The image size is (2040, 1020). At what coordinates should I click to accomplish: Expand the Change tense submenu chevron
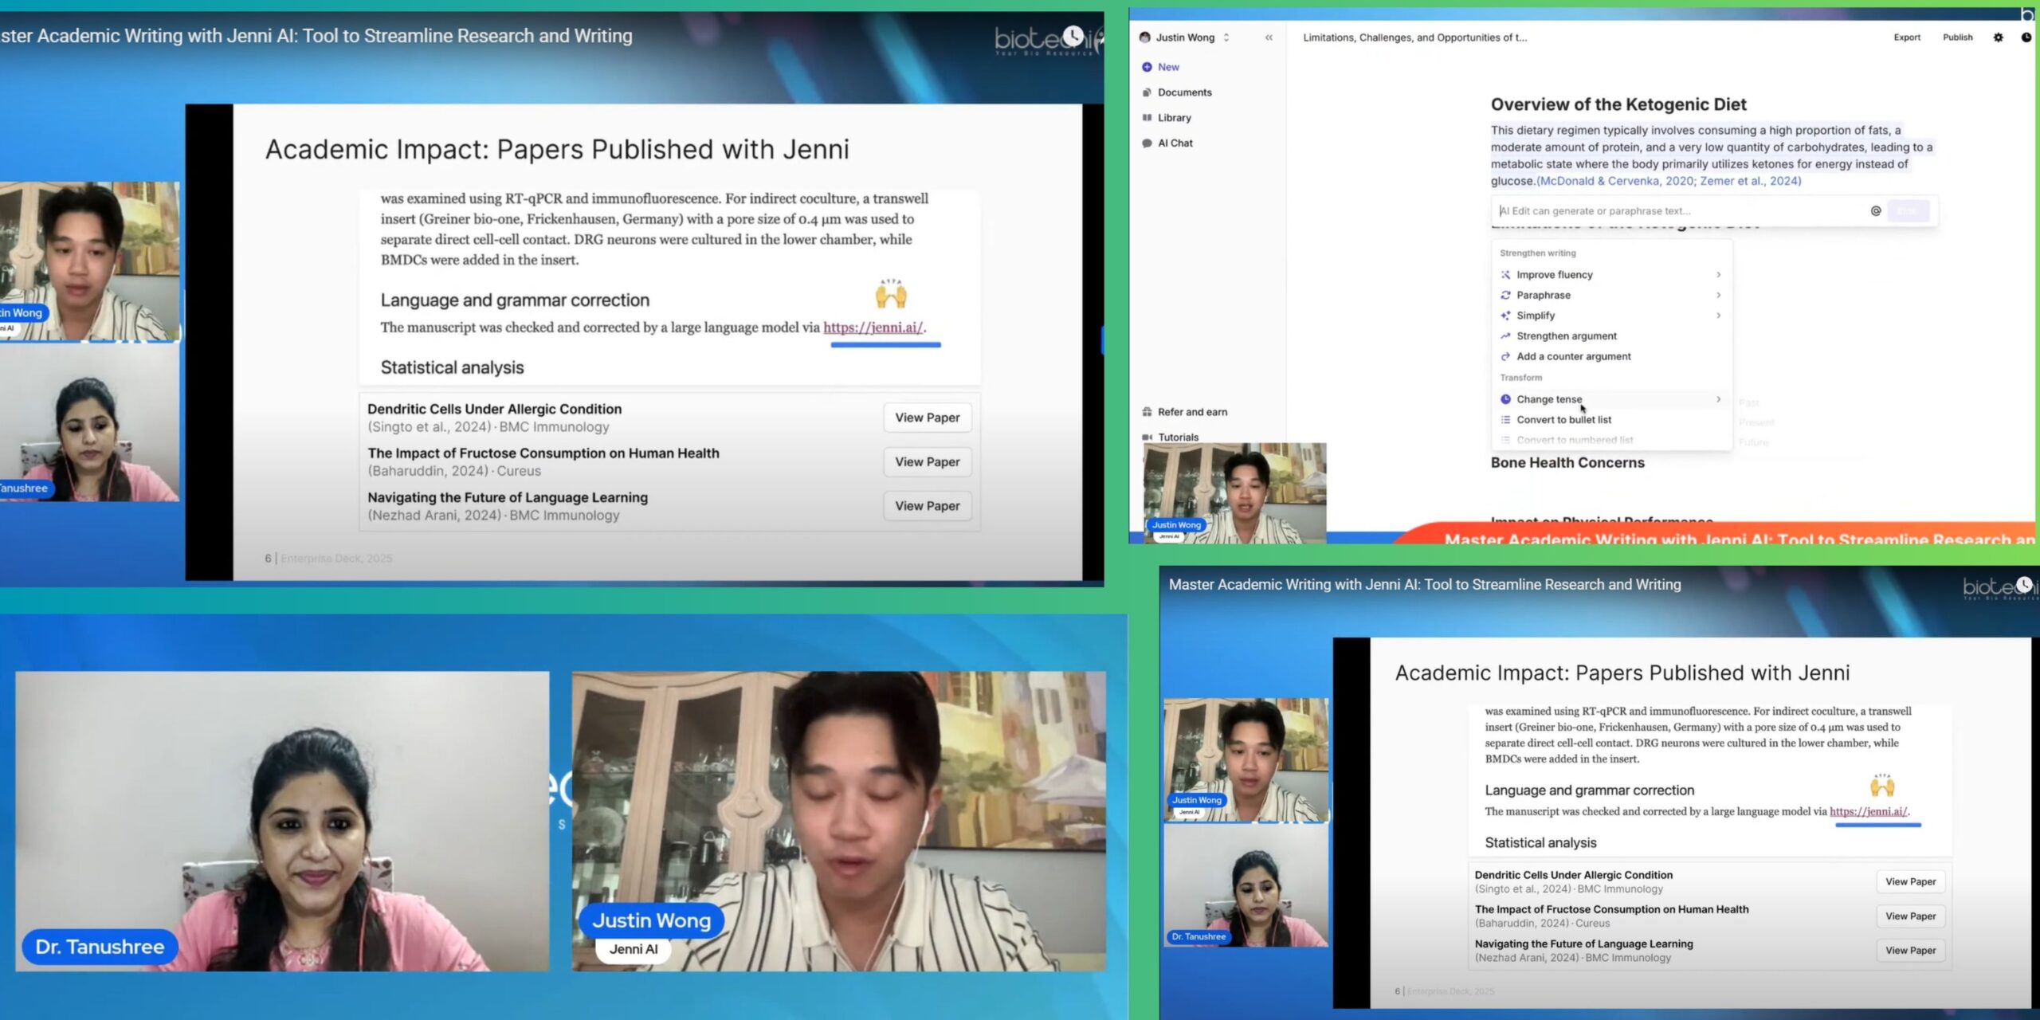pos(1718,399)
